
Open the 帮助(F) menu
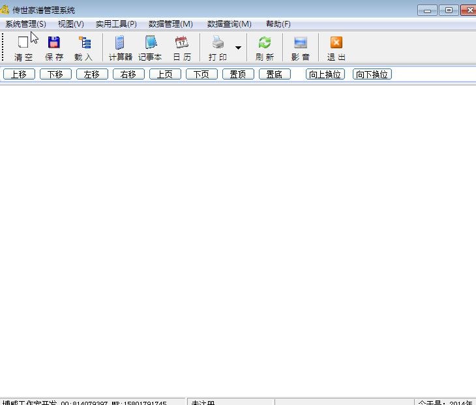click(278, 24)
